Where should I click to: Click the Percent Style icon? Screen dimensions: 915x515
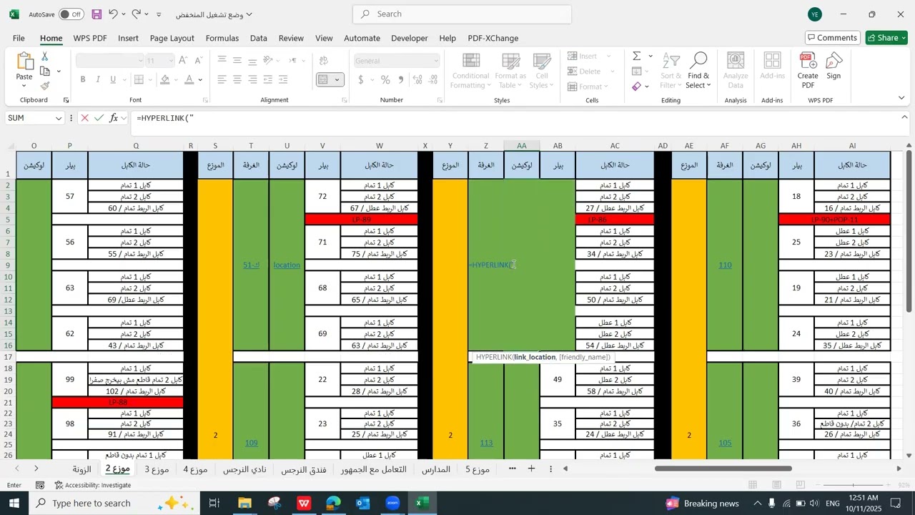pyautogui.click(x=385, y=79)
